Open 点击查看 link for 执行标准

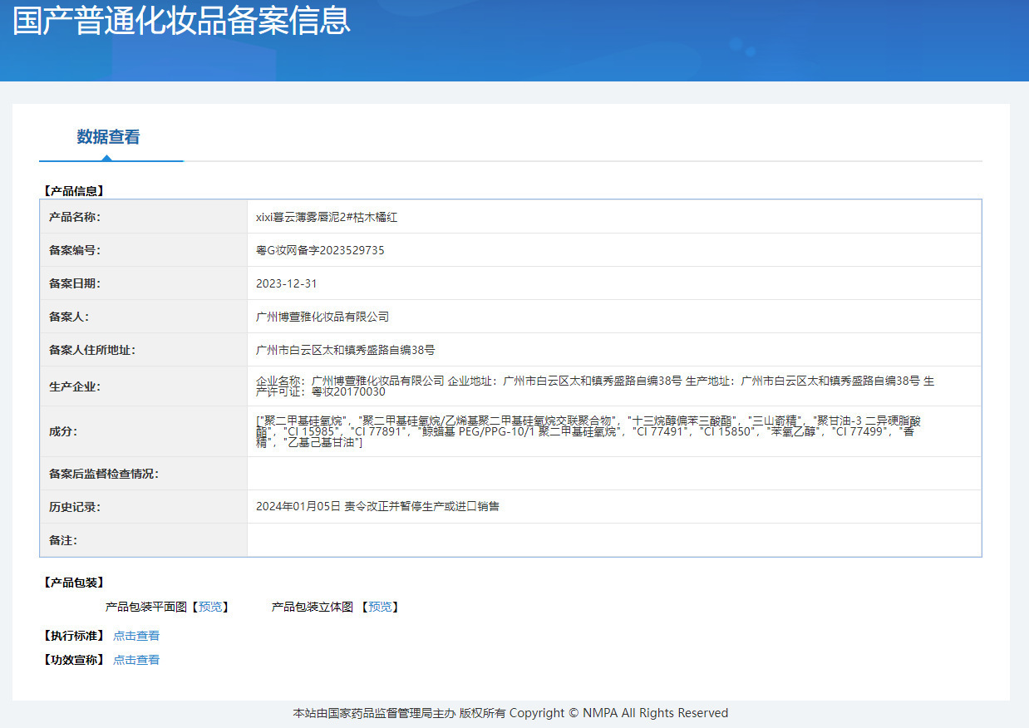(136, 636)
